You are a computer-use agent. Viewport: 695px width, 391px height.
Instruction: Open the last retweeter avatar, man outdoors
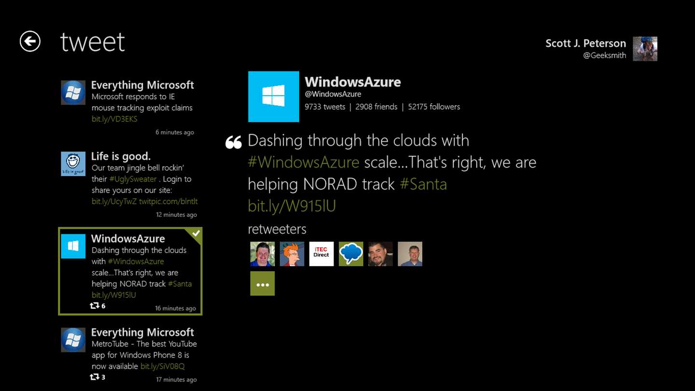point(410,254)
